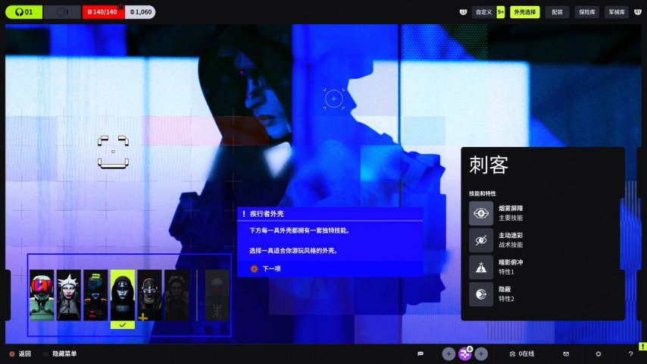Pick the shell portrait with yellow cross
This screenshot has height=364, width=647.
click(149, 295)
